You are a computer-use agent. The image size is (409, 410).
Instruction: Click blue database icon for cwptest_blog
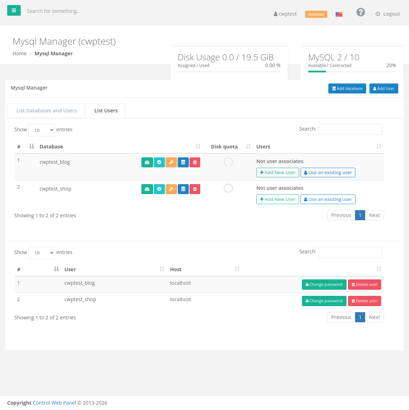pos(183,162)
